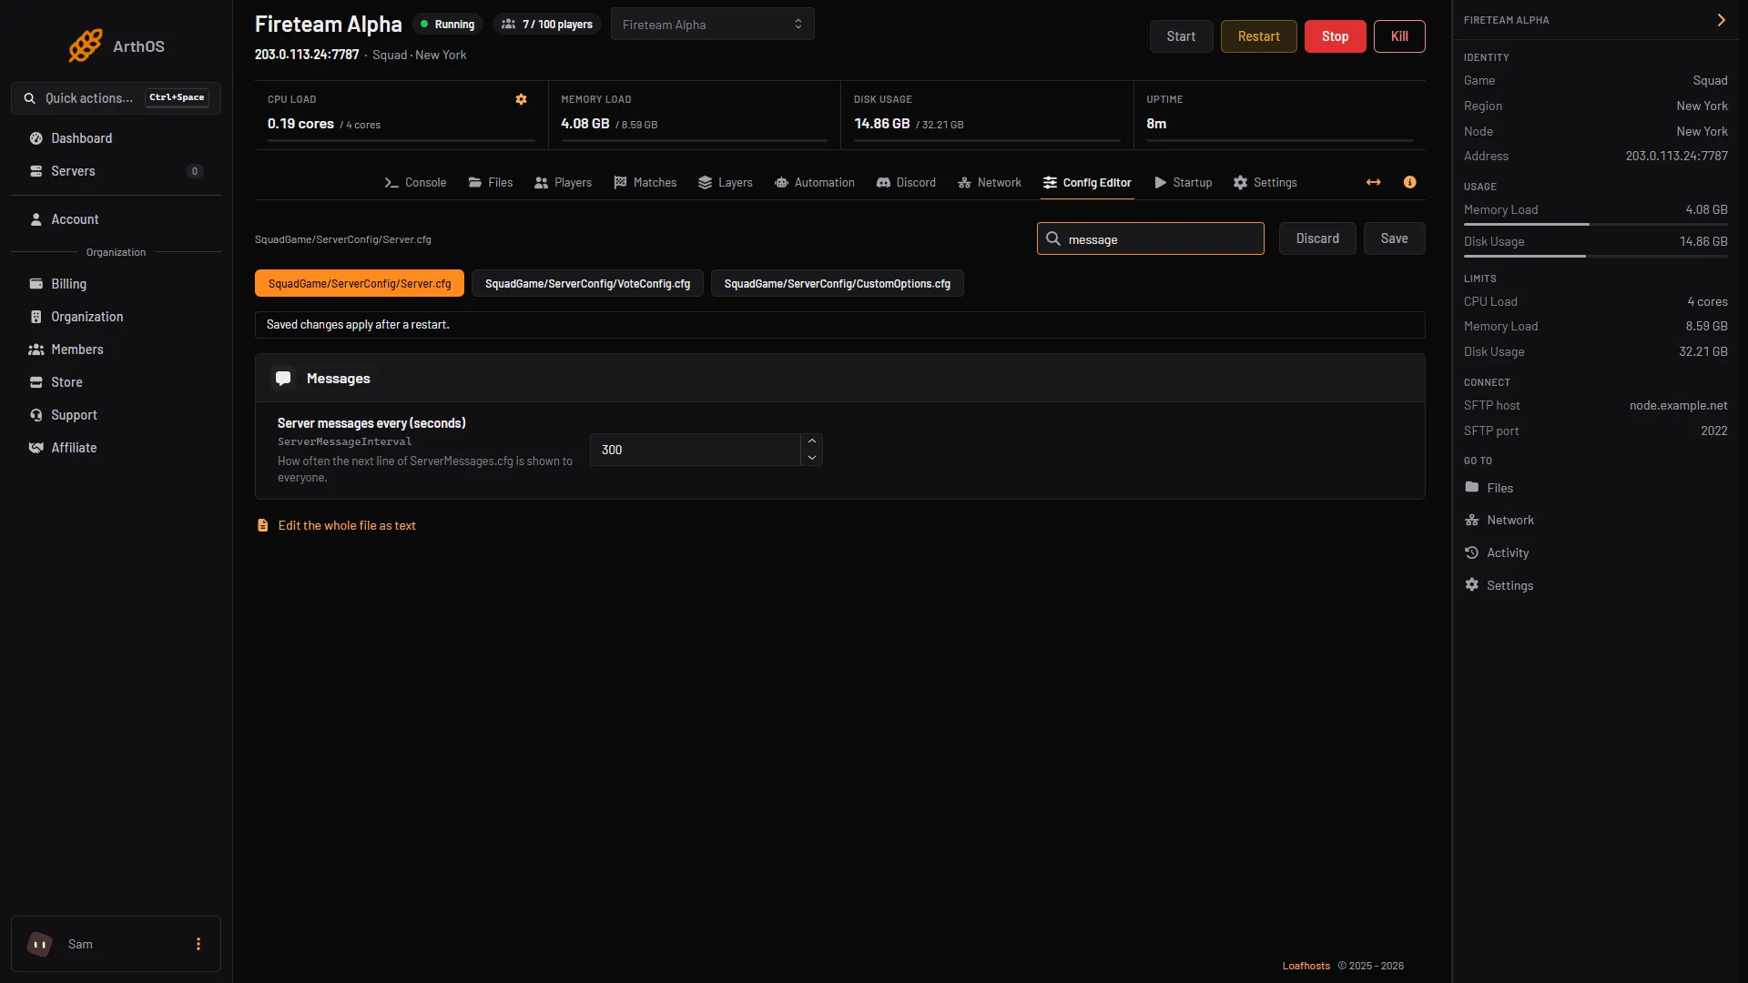Screen dimensions: 1748x983
Task: Switch to the Automation tab
Action: tap(815, 183)
